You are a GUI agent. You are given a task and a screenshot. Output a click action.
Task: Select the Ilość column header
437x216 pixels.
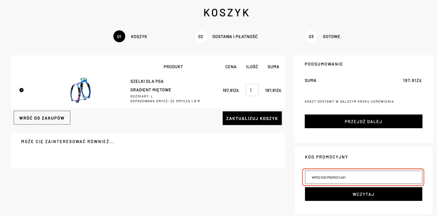[252, 66]
